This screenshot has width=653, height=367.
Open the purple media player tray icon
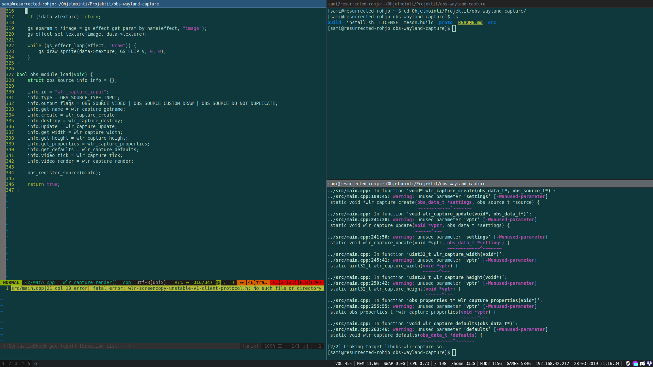(635, 363)
